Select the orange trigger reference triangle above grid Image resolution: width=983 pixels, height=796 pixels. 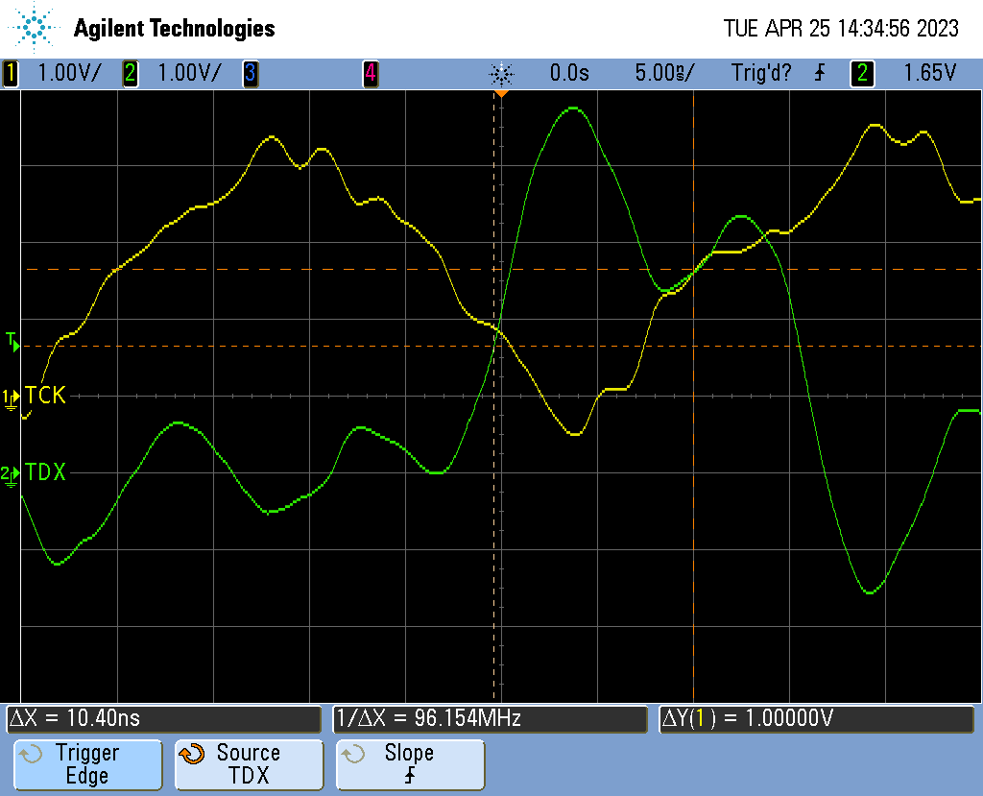pyautogui.click(x=501, y=94)
